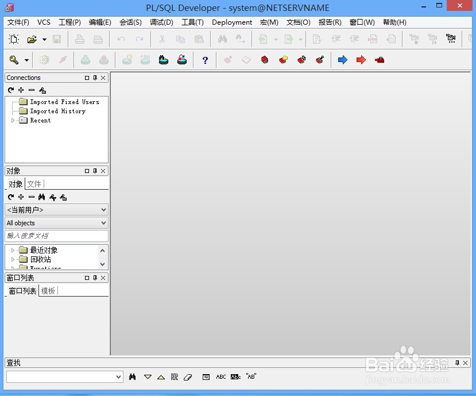Open the 文件(F) menu

click(x=18, y=22)
